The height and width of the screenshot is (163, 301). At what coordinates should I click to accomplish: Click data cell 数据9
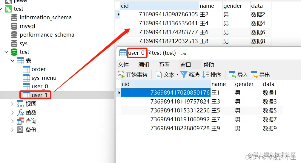[272, 128]
